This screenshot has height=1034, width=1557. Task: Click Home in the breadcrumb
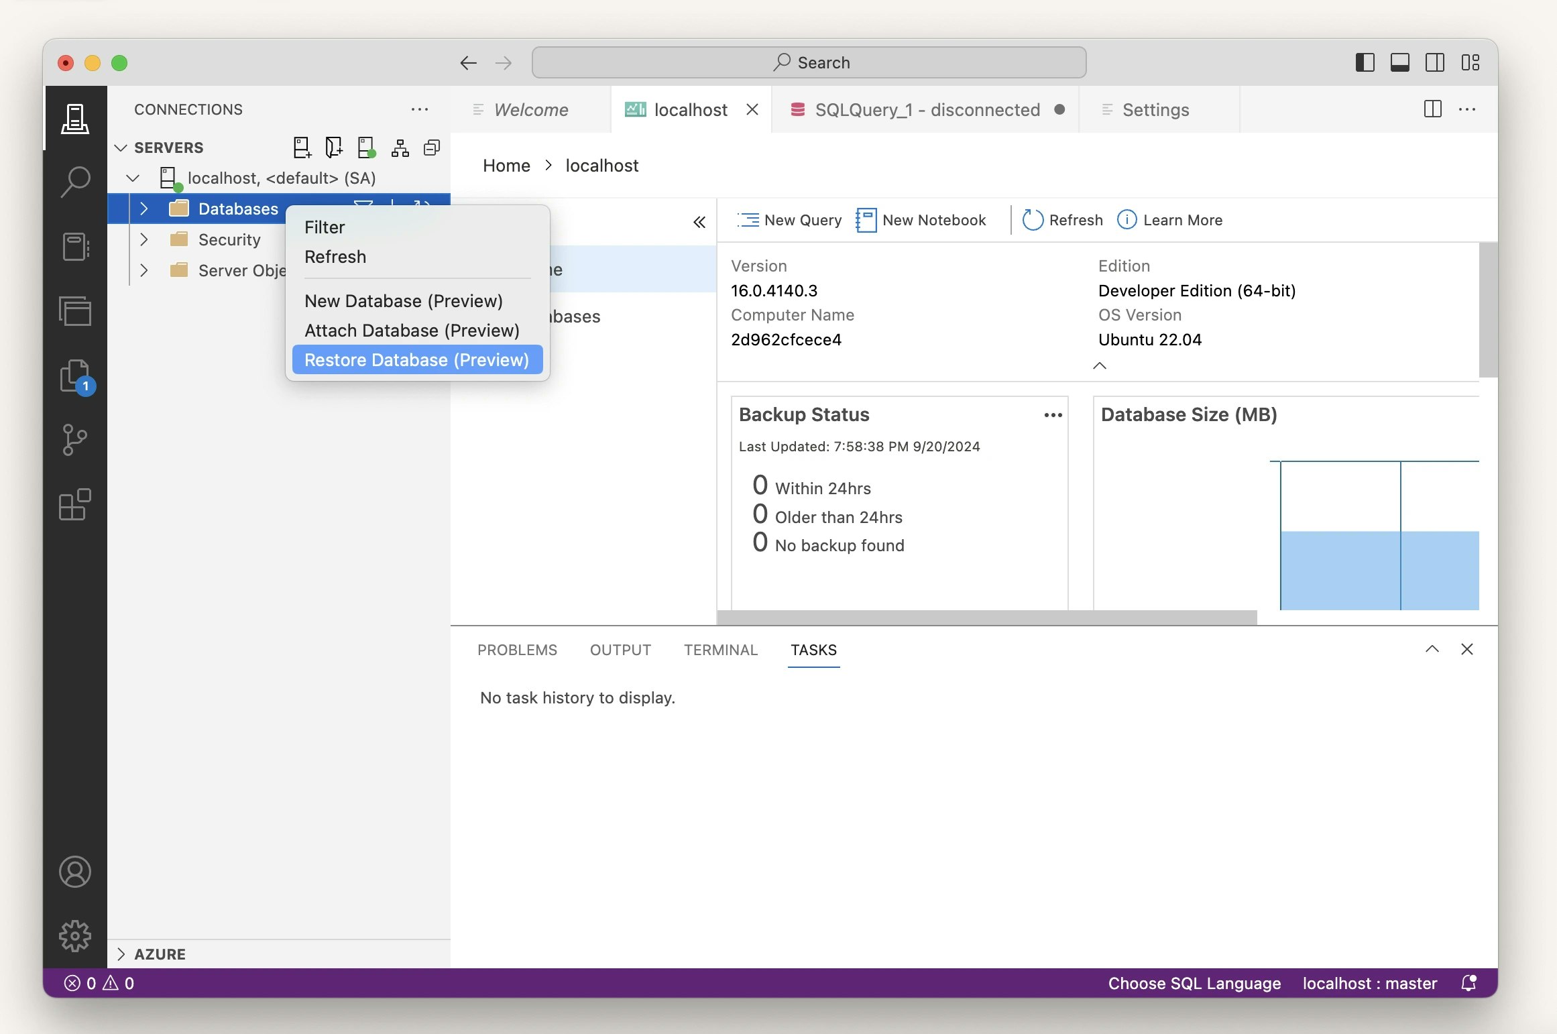[x=506, y=166]
